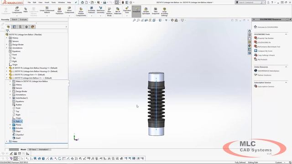Click Copy Settings Wizard link
292x164 pixels.
(x=266, y=55)
